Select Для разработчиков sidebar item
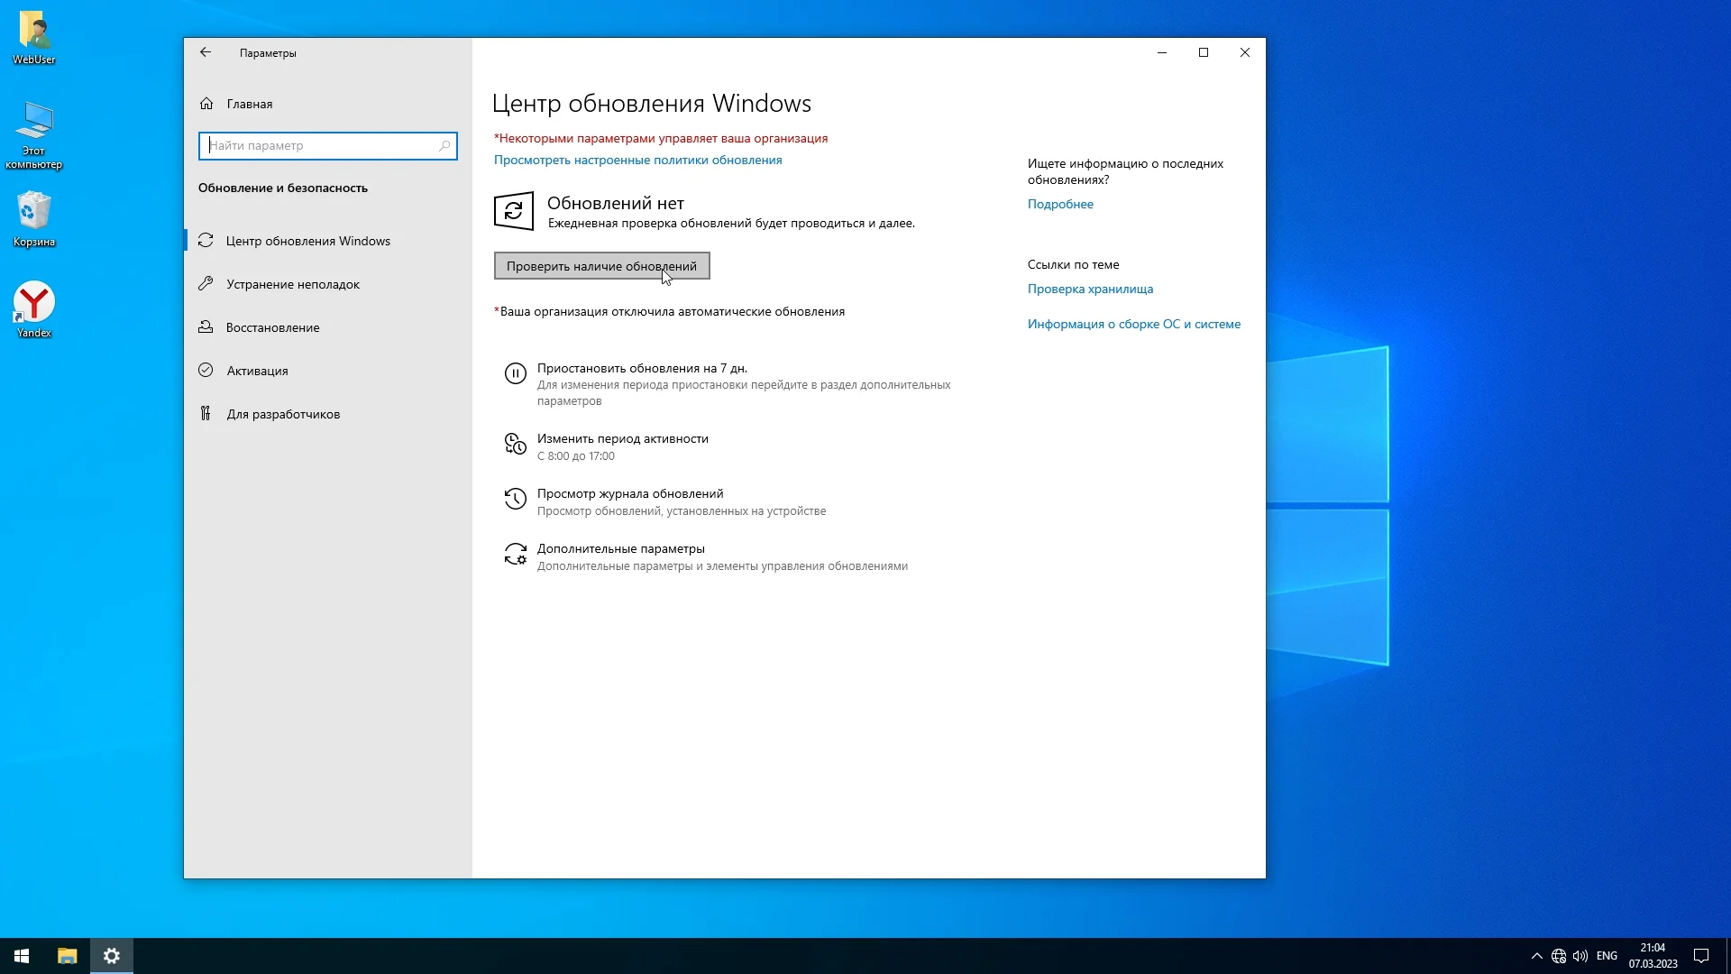This screenshot has width=1731, height=974. 283,414
